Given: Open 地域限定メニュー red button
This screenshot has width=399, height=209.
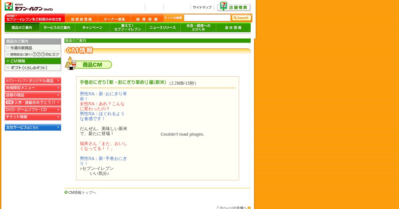Looking at the screenshot, I should (x=33, y=88).
